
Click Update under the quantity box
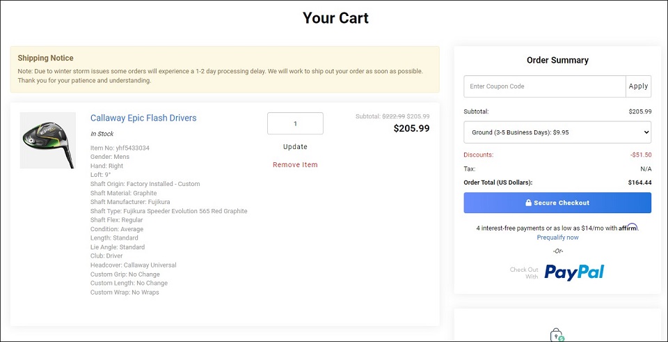click(295, 147)
